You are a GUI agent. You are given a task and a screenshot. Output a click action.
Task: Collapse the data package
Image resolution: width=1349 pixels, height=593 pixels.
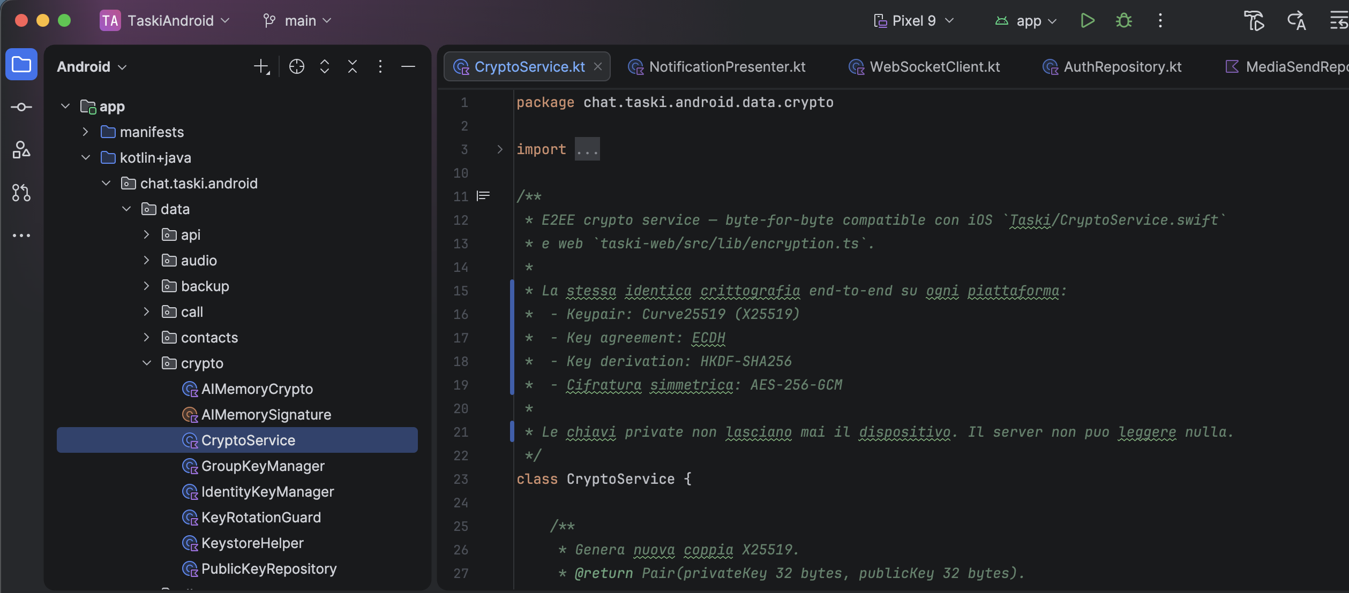click(x=126, y=209)
